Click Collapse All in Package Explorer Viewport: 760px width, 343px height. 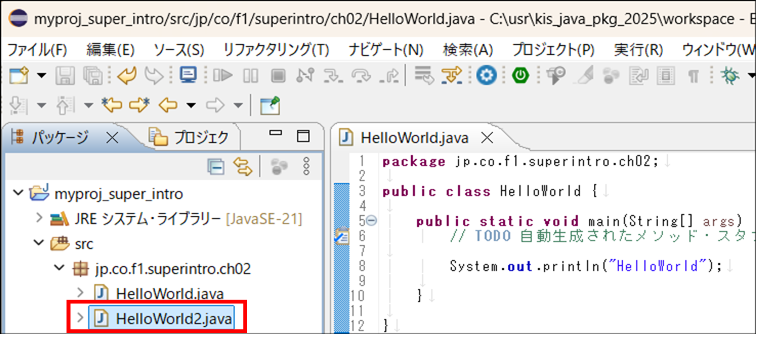pos(216,166)
